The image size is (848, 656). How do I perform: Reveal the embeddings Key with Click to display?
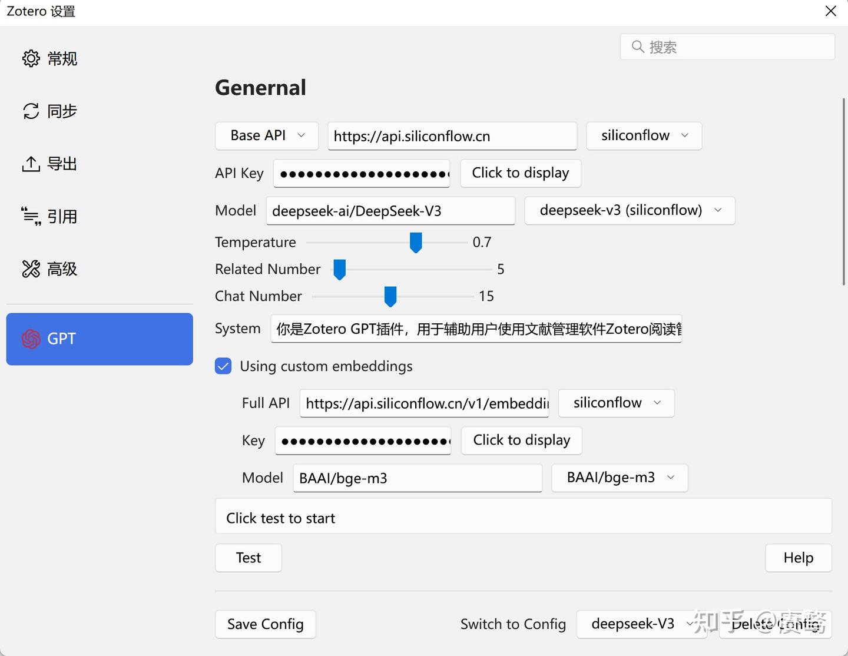click(x=521, y=440)
